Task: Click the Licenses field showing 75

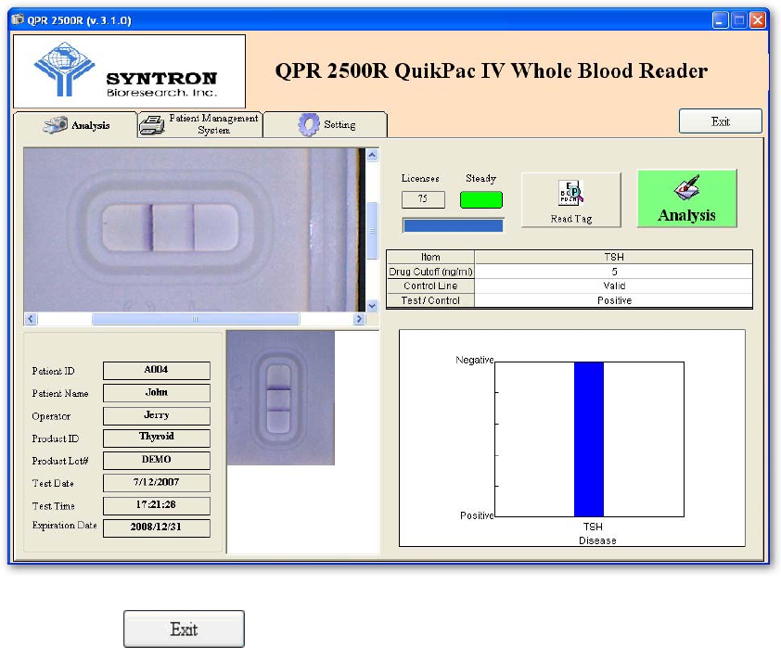Action: click(423, 199)
